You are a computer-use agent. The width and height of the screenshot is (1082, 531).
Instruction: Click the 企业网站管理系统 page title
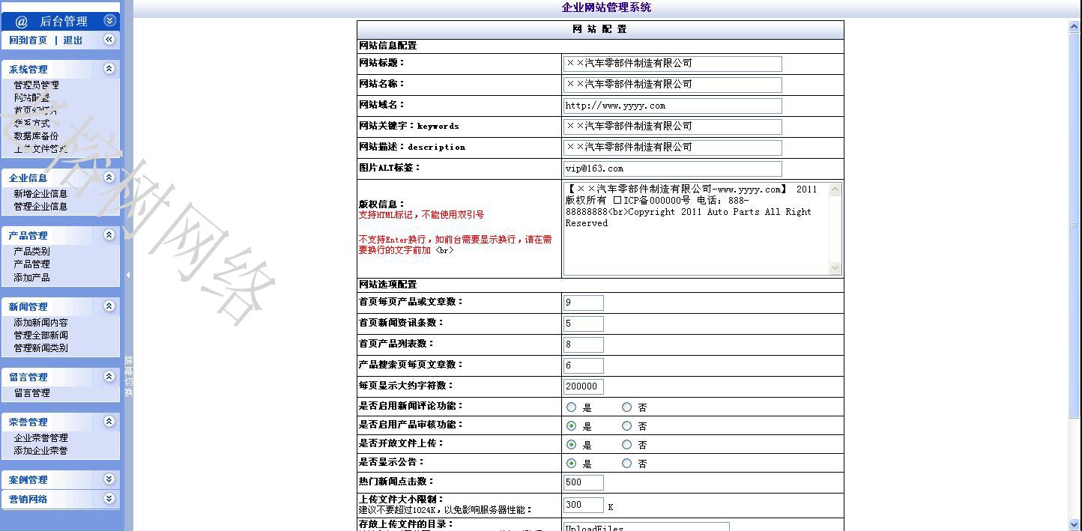pos(606,7)
